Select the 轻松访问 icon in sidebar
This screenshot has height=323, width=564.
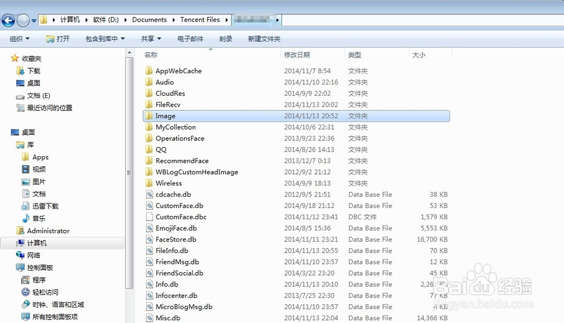[25, 292]
